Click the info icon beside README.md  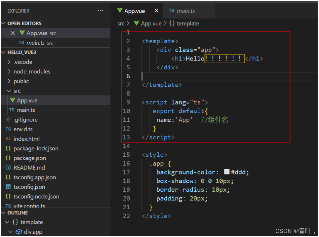click(8, 168)
